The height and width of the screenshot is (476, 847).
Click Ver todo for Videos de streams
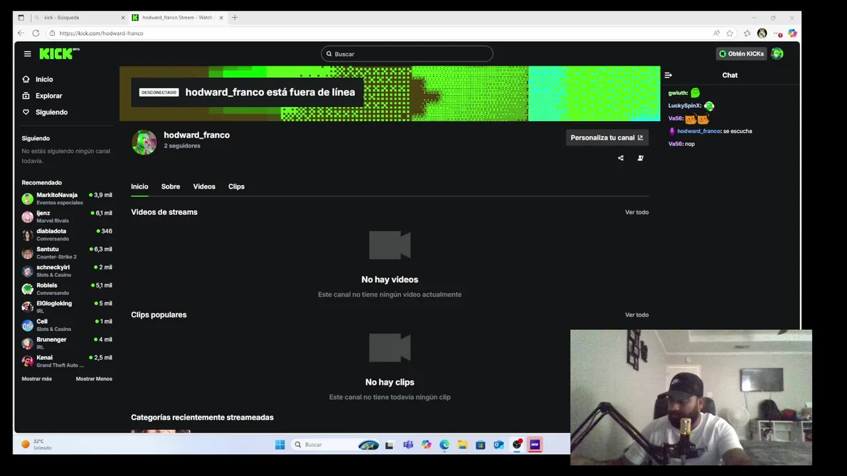[637, 212]
